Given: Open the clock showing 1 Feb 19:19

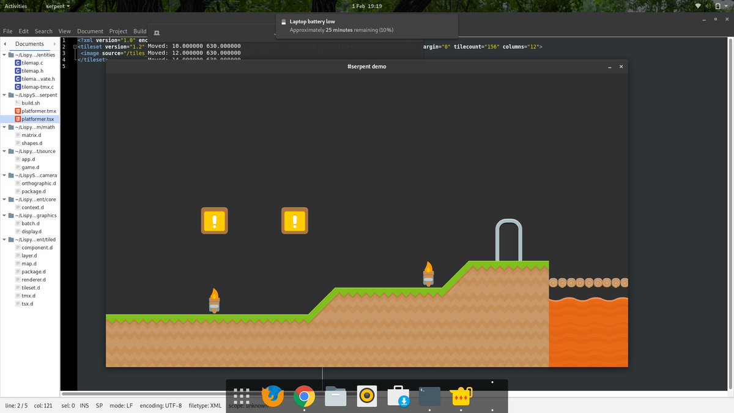Looking at the screenshot, I should [367, 6].
